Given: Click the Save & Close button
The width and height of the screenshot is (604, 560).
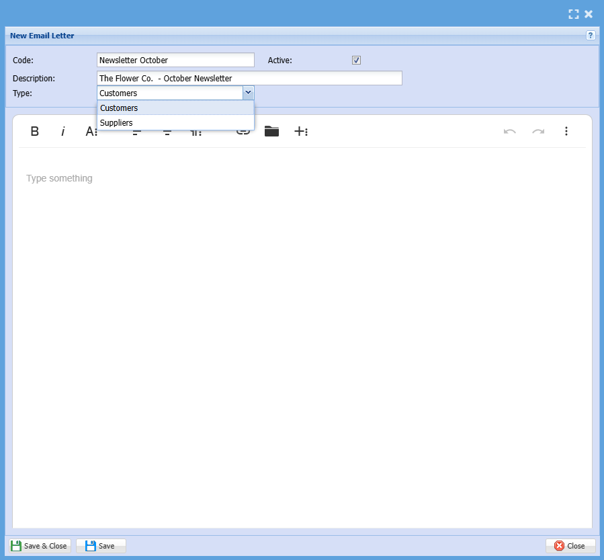Looking at the screenshot, I should (40, 546).
